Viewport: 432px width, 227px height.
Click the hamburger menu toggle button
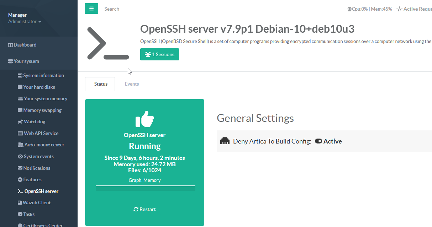[x=91, y=9]
